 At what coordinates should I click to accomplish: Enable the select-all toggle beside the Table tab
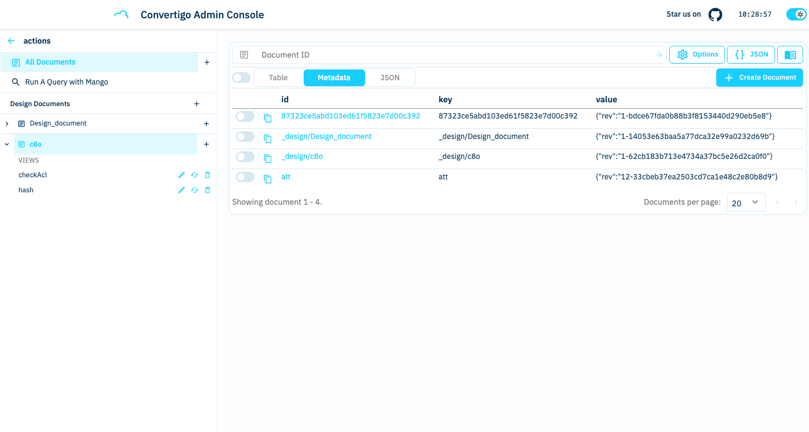241,78
